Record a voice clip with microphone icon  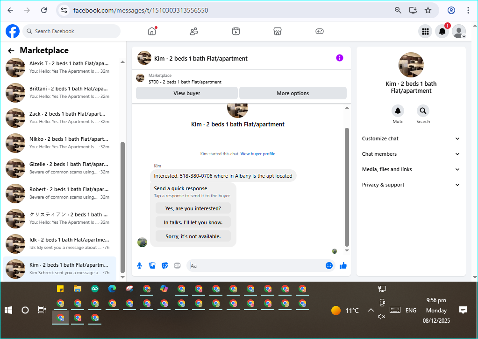coord(139,266)
